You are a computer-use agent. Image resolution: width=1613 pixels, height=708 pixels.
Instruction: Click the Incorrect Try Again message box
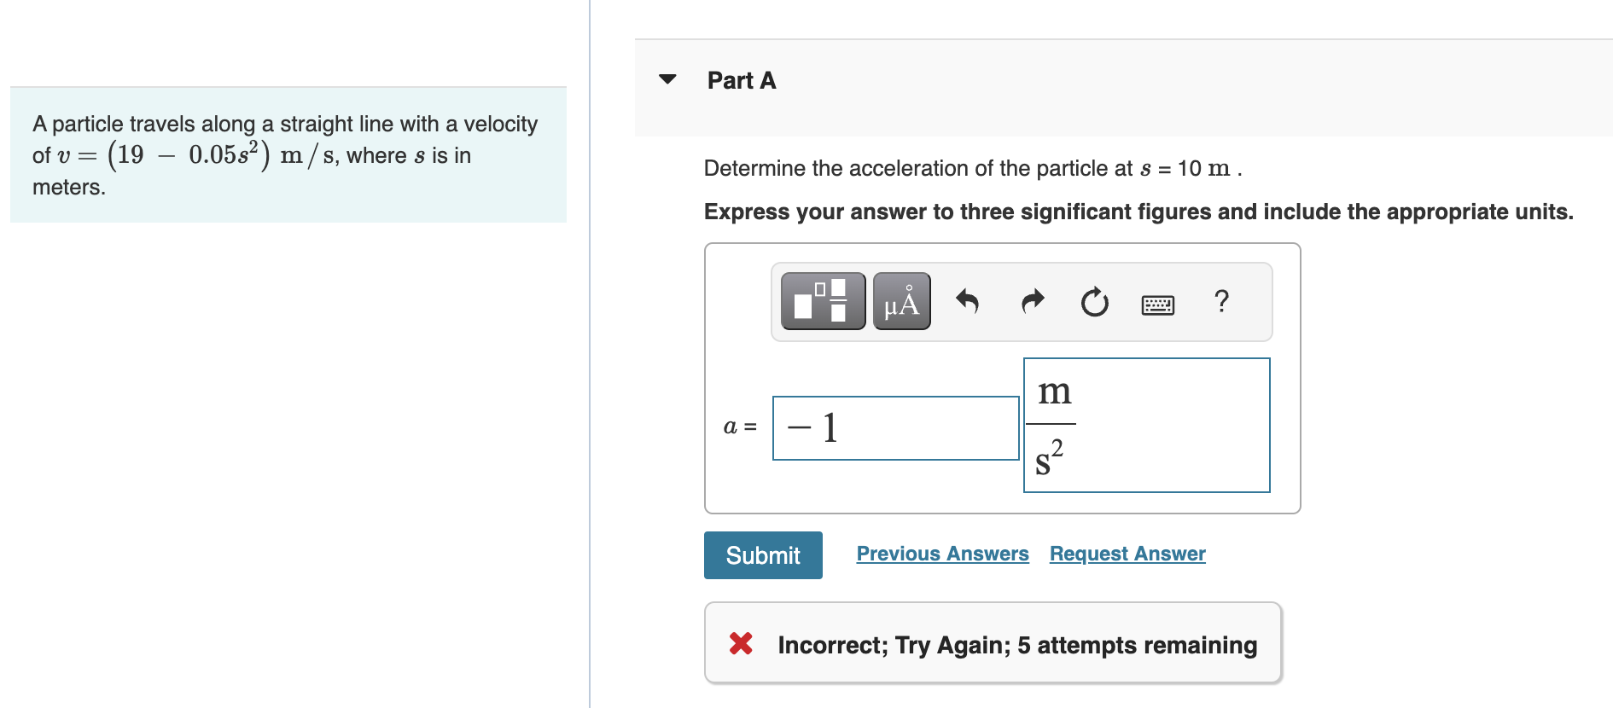[x=992, y=643]
